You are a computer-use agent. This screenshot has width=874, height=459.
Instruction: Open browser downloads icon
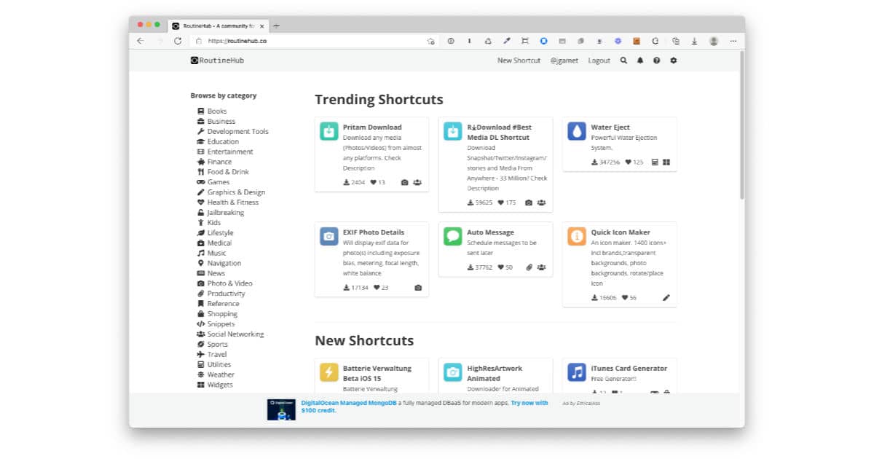[x=694, y=41]
